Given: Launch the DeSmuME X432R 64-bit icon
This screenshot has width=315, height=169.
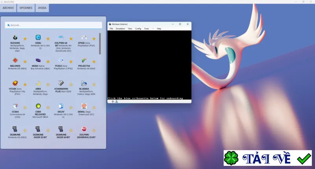Looking at the screenshot, I should [x=61, y=129].
